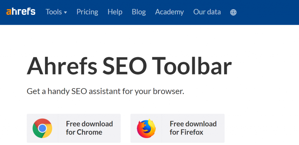Click the orange letter a in logo
Image resolution: width=299 pixels, height=145 pixels.
9,12
